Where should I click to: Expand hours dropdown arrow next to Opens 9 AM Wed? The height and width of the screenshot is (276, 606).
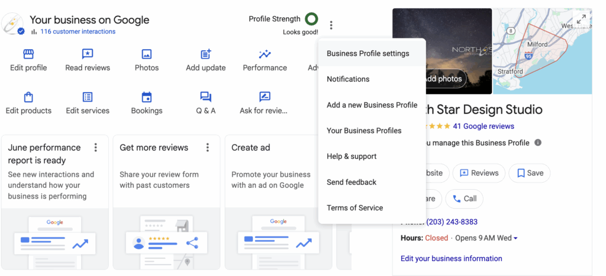(x=515, y=238)
